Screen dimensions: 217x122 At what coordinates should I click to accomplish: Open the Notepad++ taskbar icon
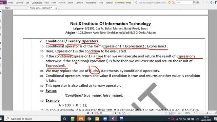point(73,119)
